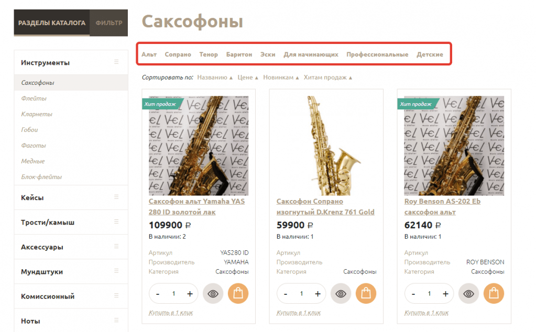Sort products by Цене
Image resolution: width=536 pixels, height=332 pixels.
click(248, 78)
